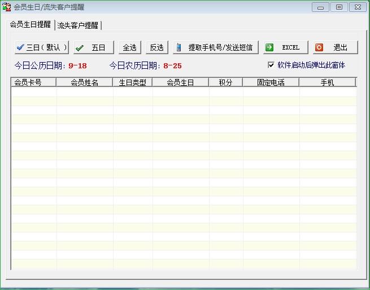Click the blue checkmark icon on 三日 button
370x290 pixels.
[x=20, y=47]
